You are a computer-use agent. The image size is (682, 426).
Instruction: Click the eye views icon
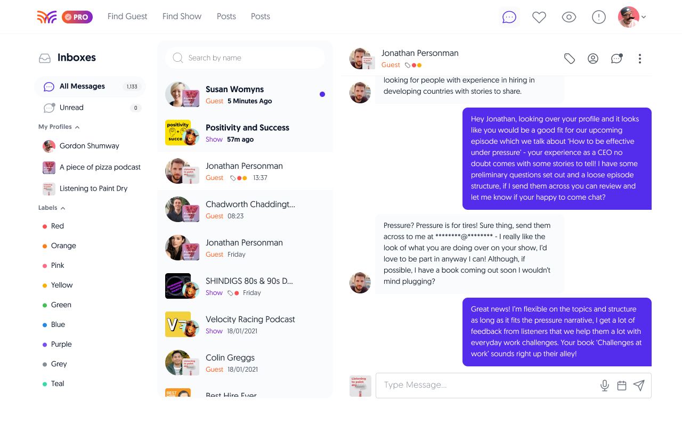click(569, 17)
